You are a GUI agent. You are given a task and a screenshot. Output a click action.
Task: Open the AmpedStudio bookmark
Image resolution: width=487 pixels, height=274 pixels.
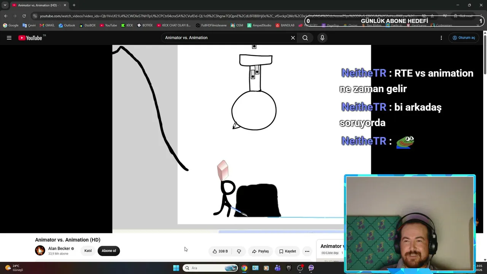click(x=259, y=25)
